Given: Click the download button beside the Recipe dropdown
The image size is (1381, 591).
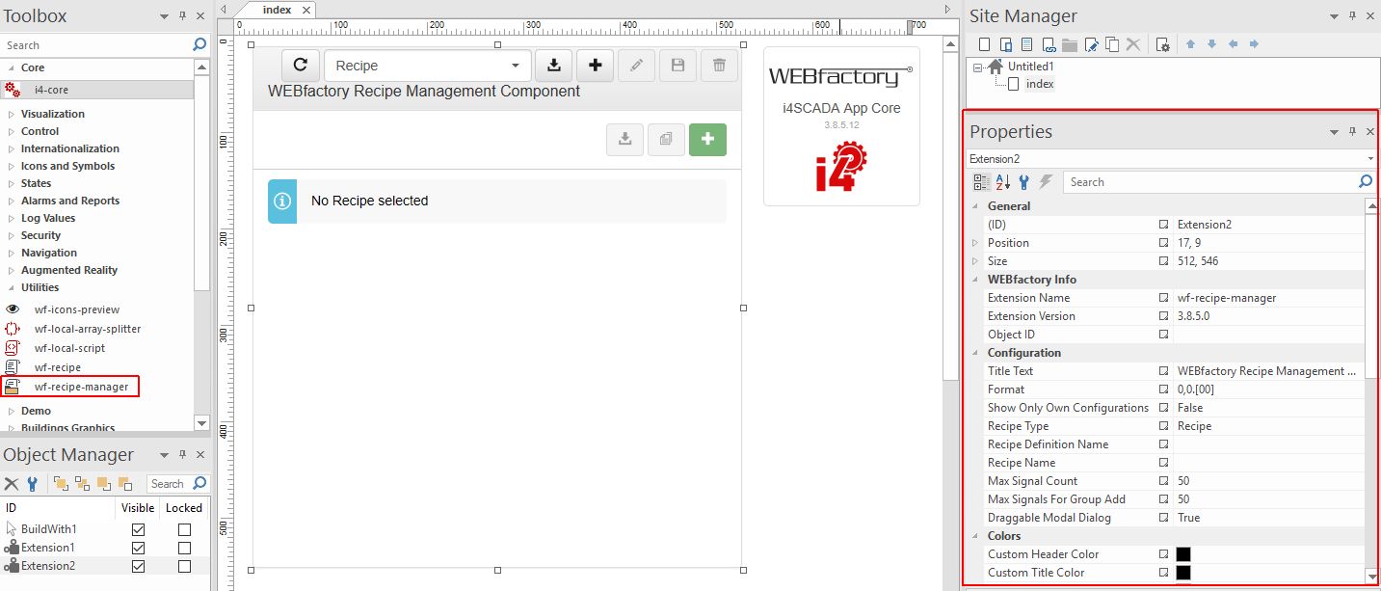Looking at the screenshot, I should 553,65.
